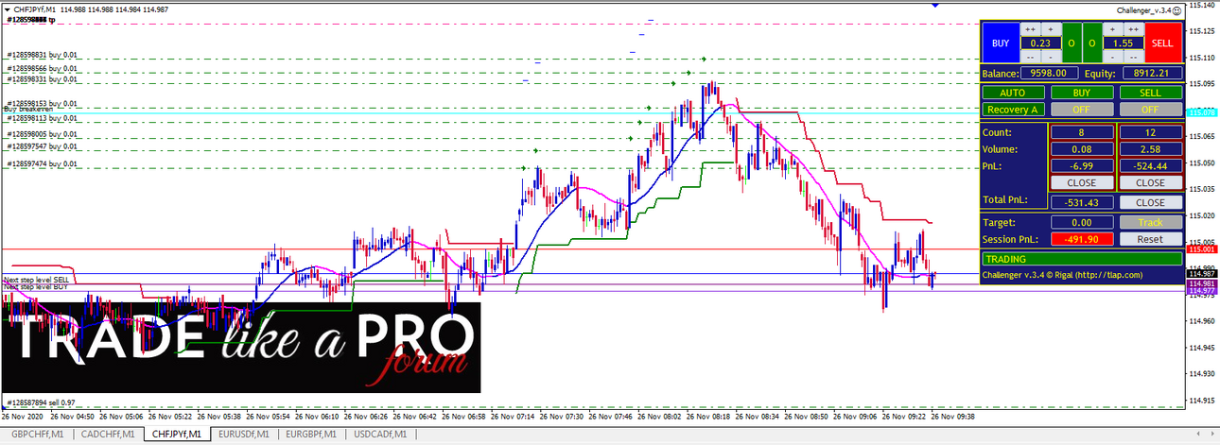Open the chart menu arrow beside CHFJPYf,M1 title
This screenshot has height=445, width=1220.
[6, 9]
